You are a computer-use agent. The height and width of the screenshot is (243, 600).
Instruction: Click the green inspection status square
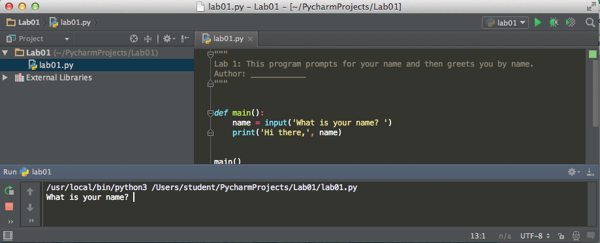(593, 54)
